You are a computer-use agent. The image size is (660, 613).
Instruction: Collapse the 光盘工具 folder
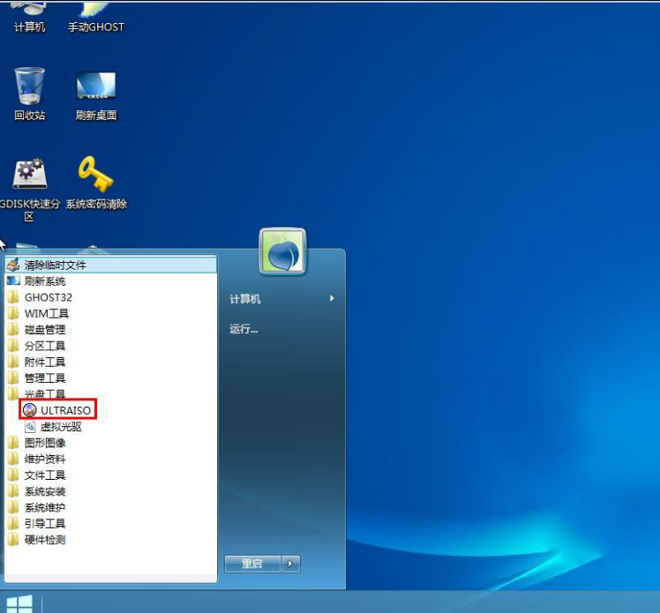click(110, 393)
